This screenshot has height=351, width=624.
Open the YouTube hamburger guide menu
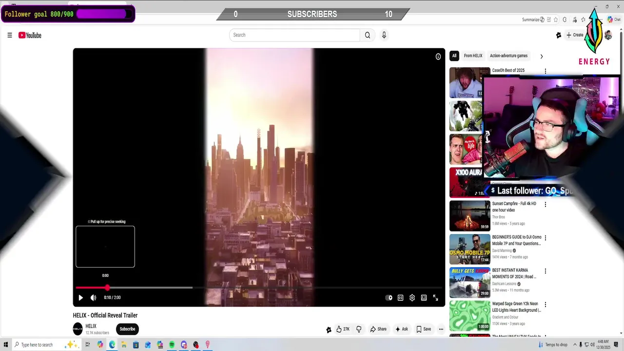click(9, 35)
